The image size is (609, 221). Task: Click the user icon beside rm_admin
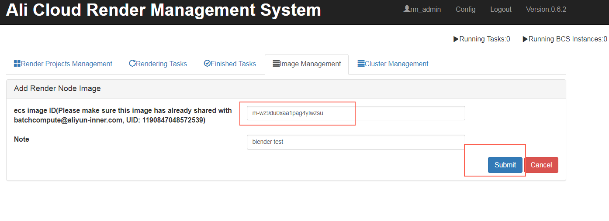[407, 9]
